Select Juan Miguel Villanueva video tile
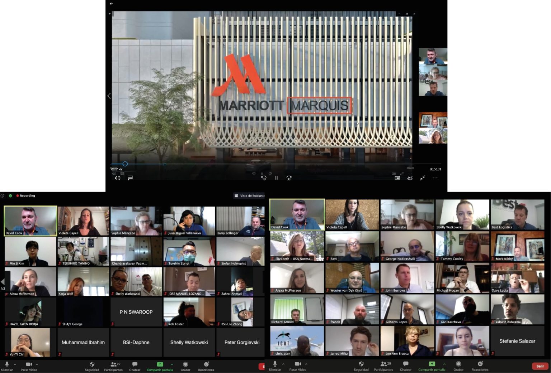Image resolution: width=551 pixels, height=373 pixels. (x=189, y=221)
